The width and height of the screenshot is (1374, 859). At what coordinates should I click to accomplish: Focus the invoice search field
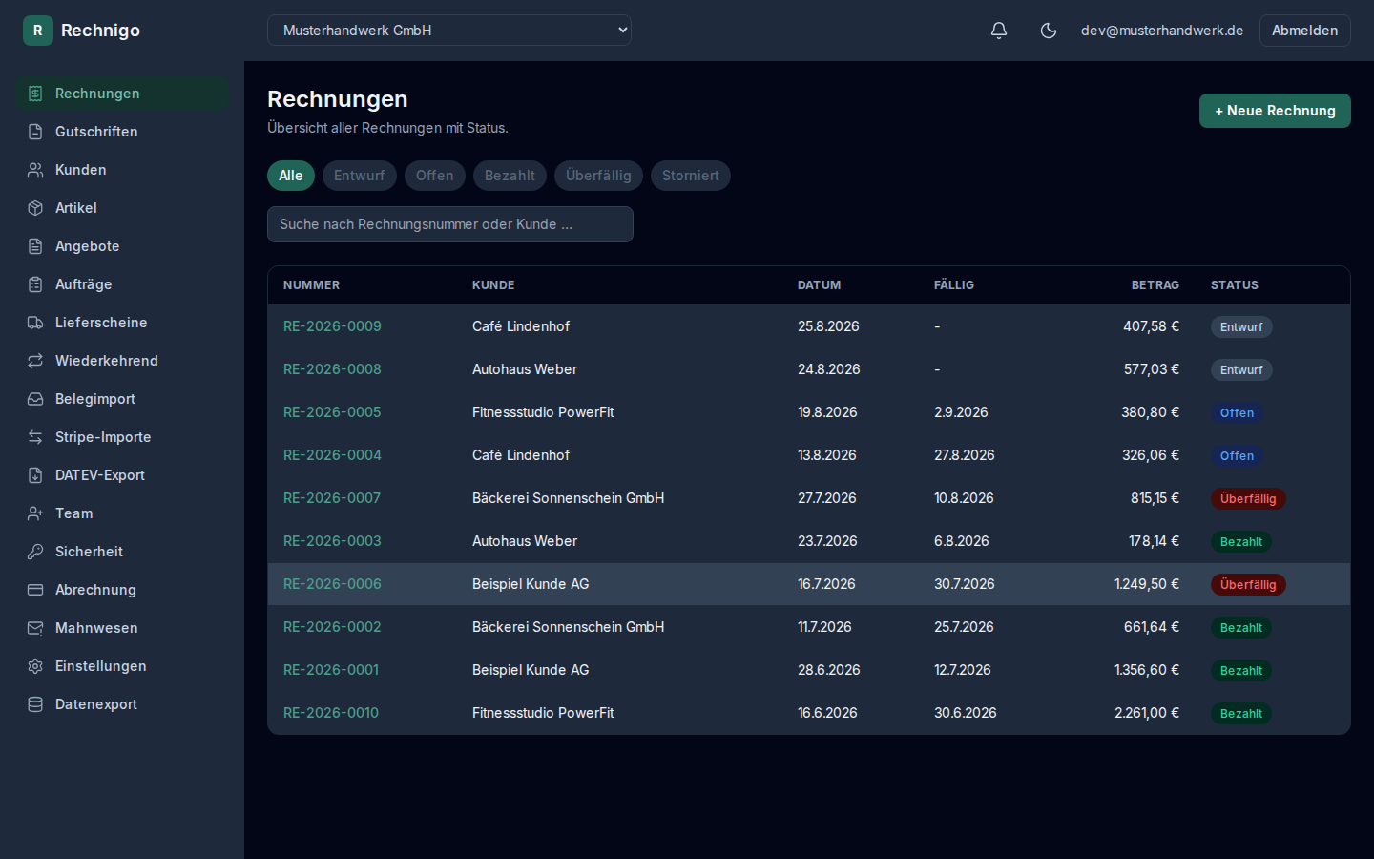450,224
